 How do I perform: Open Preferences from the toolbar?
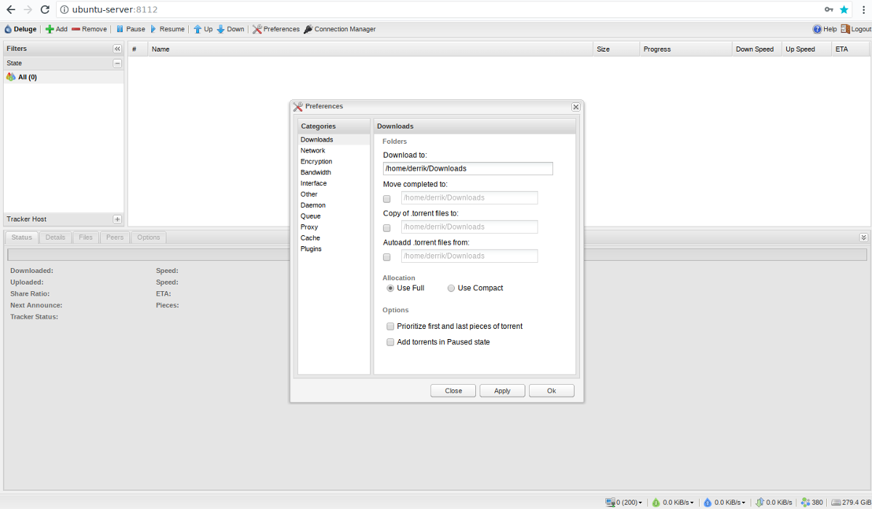tap(275, 29)
